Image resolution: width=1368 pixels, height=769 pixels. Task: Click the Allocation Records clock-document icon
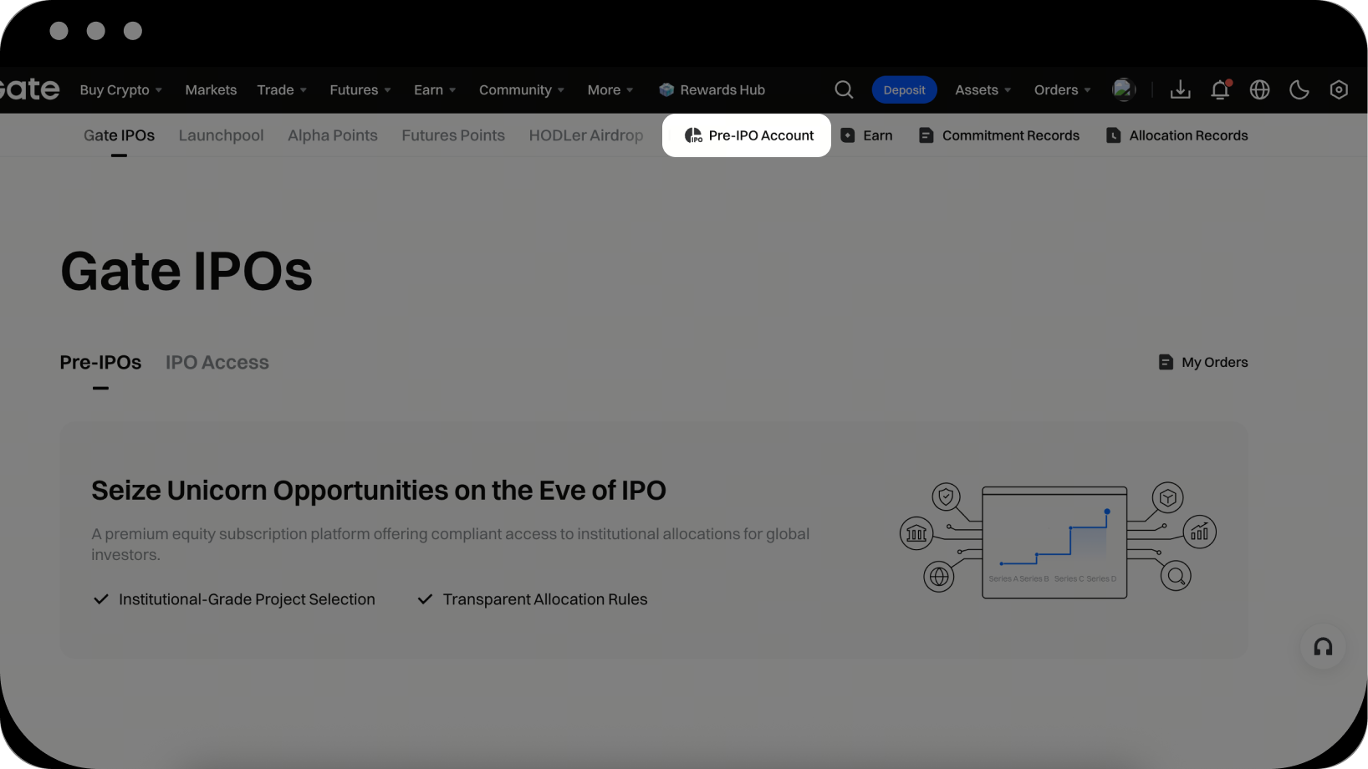coord(1113,135)
